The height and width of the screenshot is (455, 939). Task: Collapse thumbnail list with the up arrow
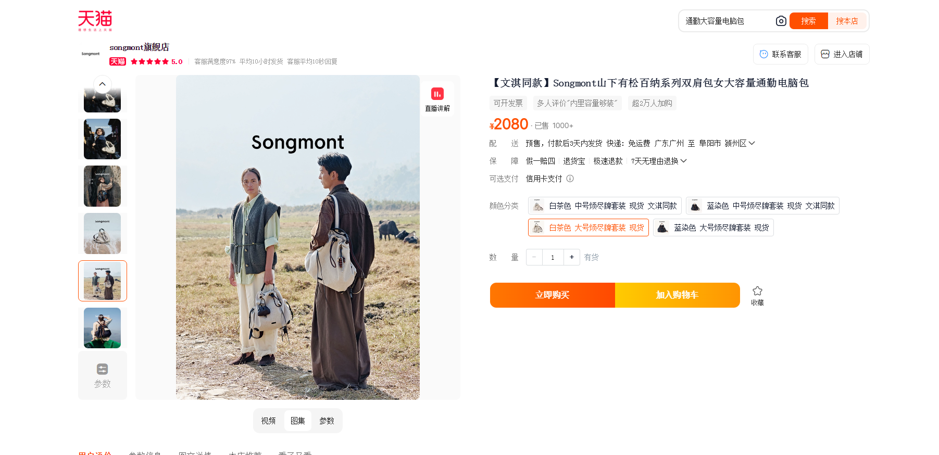(103, 84)
